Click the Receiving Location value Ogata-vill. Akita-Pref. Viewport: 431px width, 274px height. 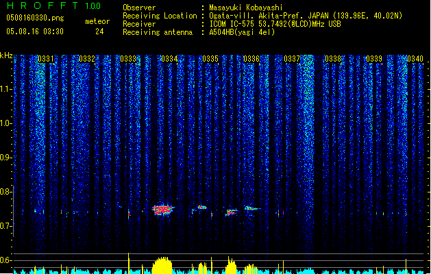(257, 16)
